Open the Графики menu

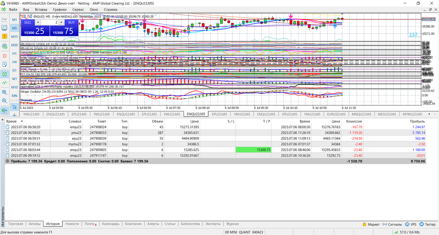(x=60, y=10)
